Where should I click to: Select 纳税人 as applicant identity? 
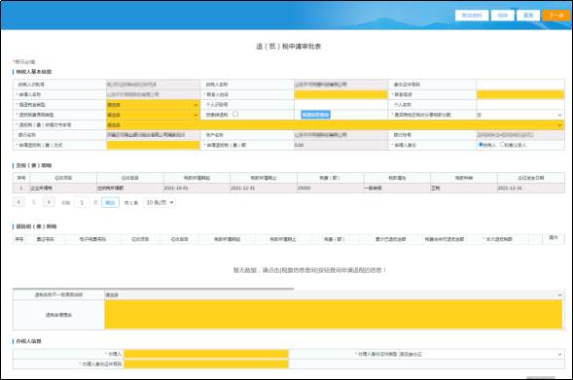(x=481, y=145)
